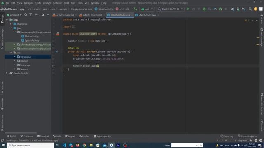Image resolution: width=264 pixels, height=148 pixels.
Task: Click the Windows search box
Action: tap(30, 145)
